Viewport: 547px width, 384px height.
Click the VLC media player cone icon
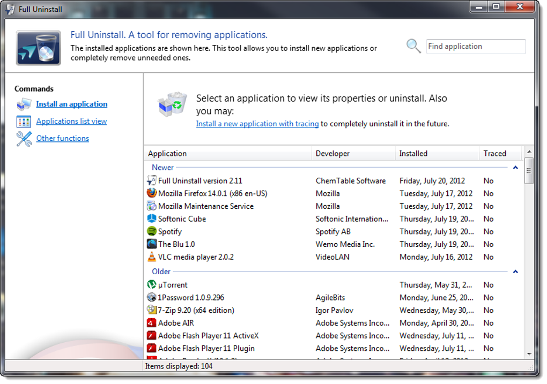[151, 257]
